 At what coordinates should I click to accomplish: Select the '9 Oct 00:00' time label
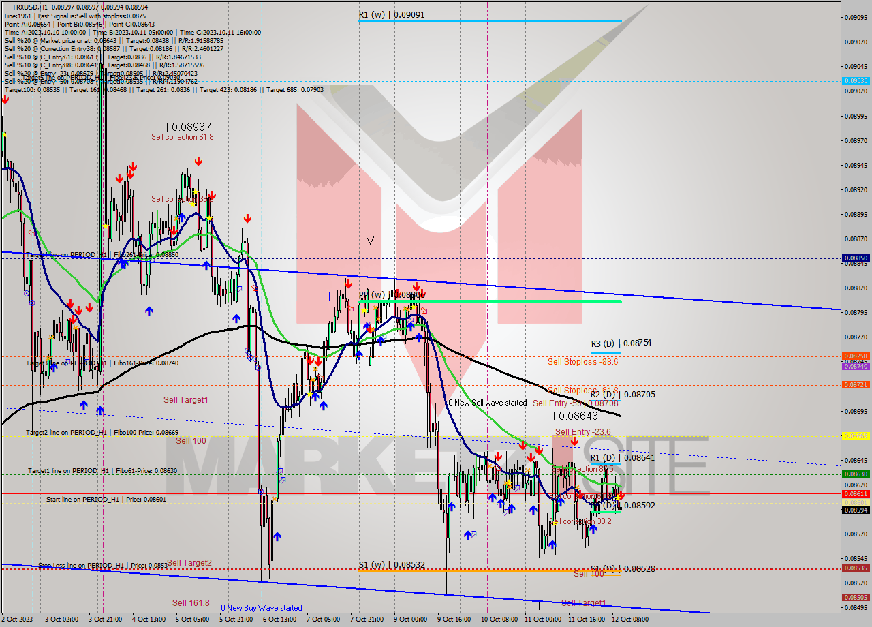point(411,620)
